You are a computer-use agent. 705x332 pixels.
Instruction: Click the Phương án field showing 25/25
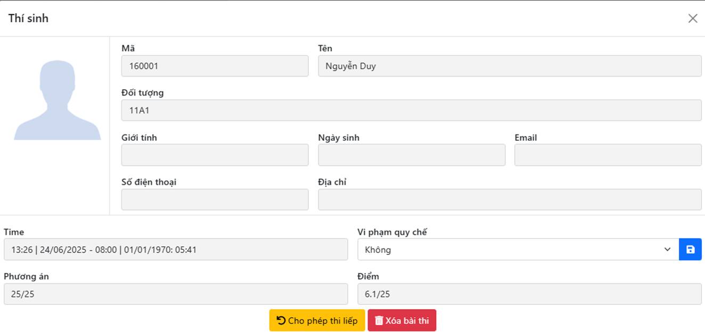pyautogui.click(x=176, y=294)
